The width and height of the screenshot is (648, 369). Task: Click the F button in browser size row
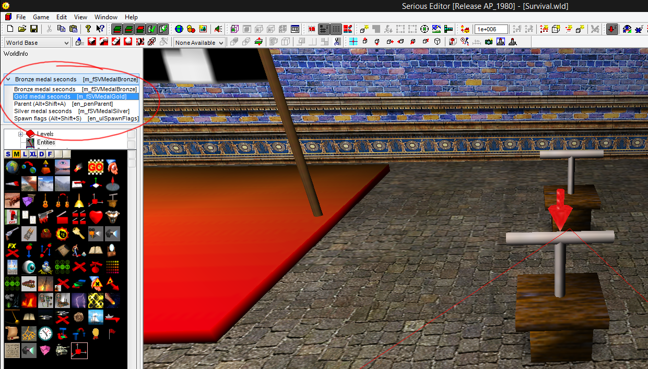click(x=50, y=154)
